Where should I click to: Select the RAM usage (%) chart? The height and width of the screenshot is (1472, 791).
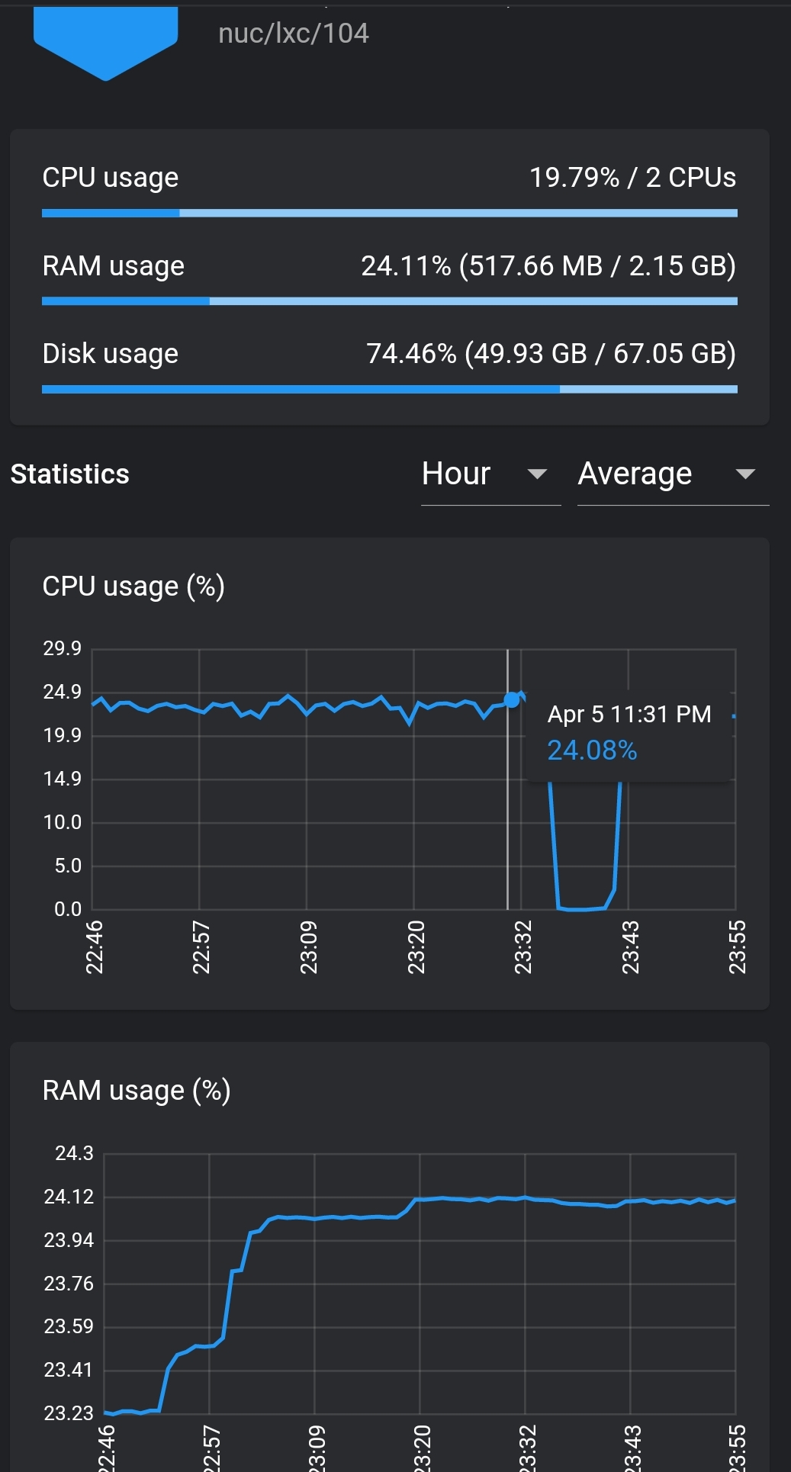click(389, 1281)
